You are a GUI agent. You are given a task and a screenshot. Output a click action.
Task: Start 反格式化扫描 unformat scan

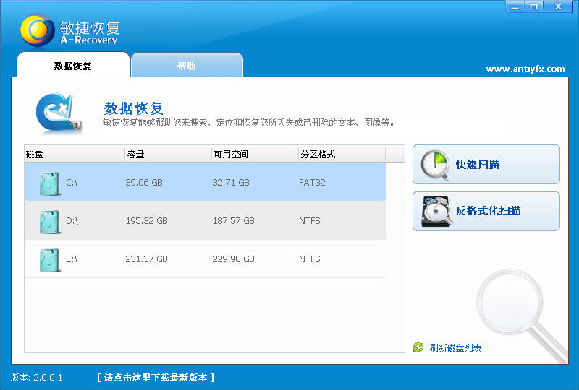click(486, 211)
